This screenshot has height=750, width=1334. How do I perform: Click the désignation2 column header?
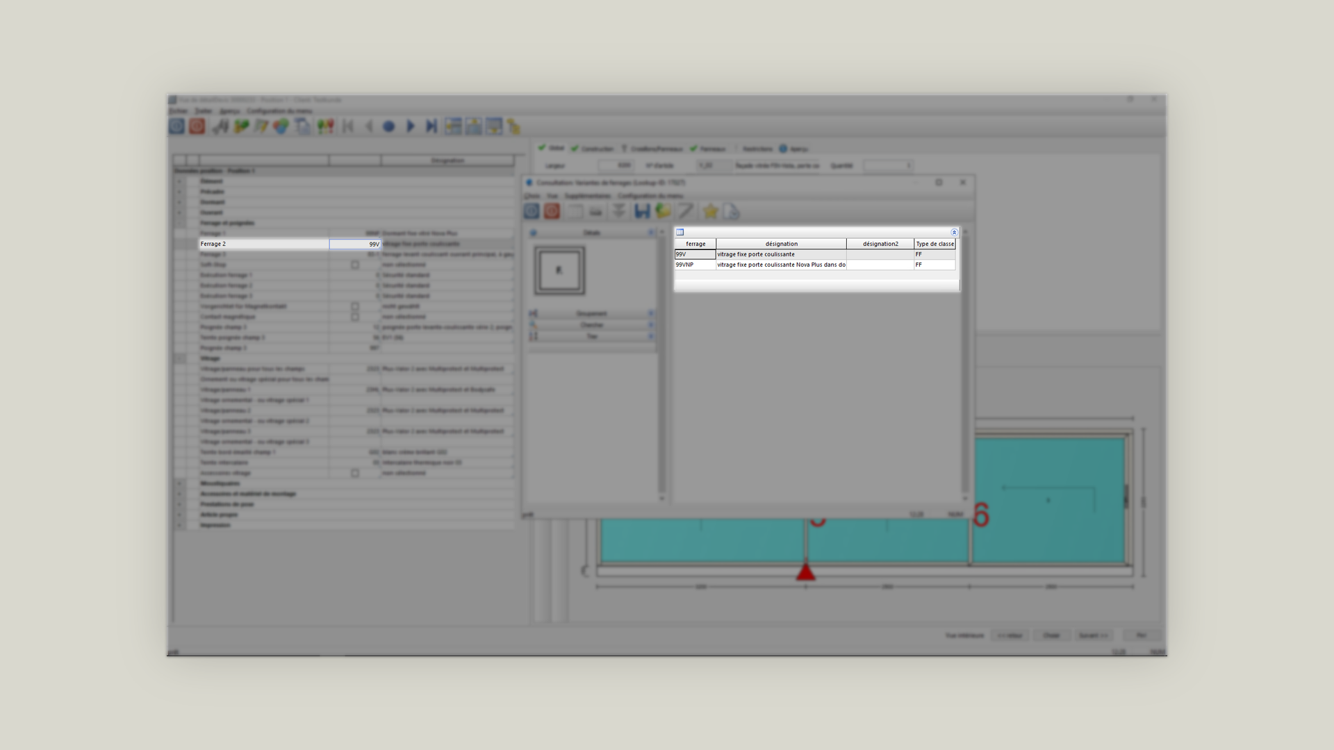pos(880,244)
